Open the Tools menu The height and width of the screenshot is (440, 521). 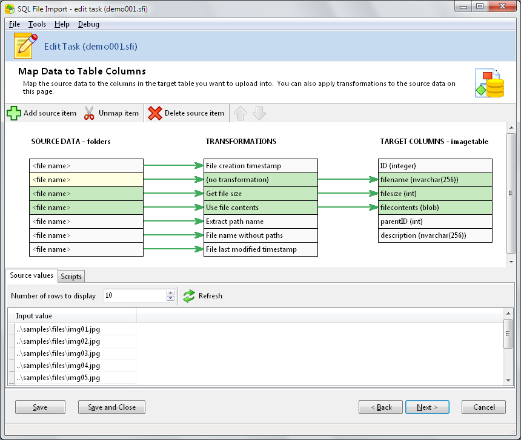tap(38, 24)
